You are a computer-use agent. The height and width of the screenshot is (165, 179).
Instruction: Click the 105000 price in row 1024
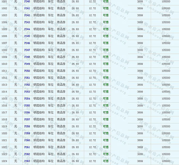pos(166,161)
